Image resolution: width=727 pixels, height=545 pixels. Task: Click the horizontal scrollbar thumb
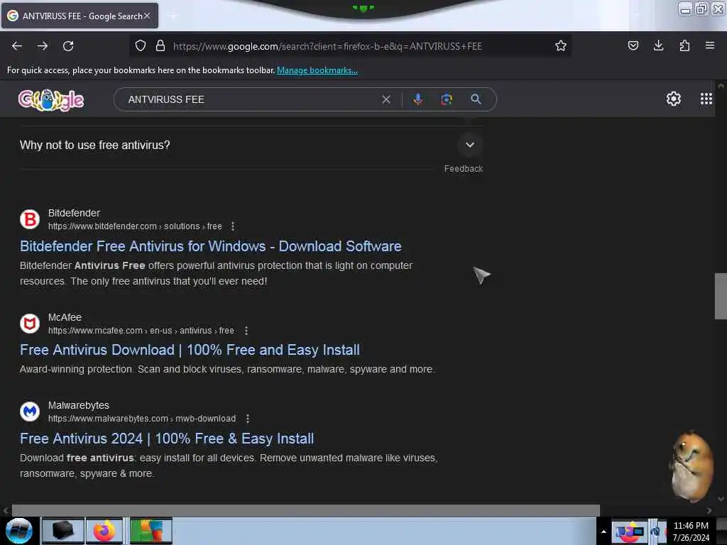coord(305,510)
